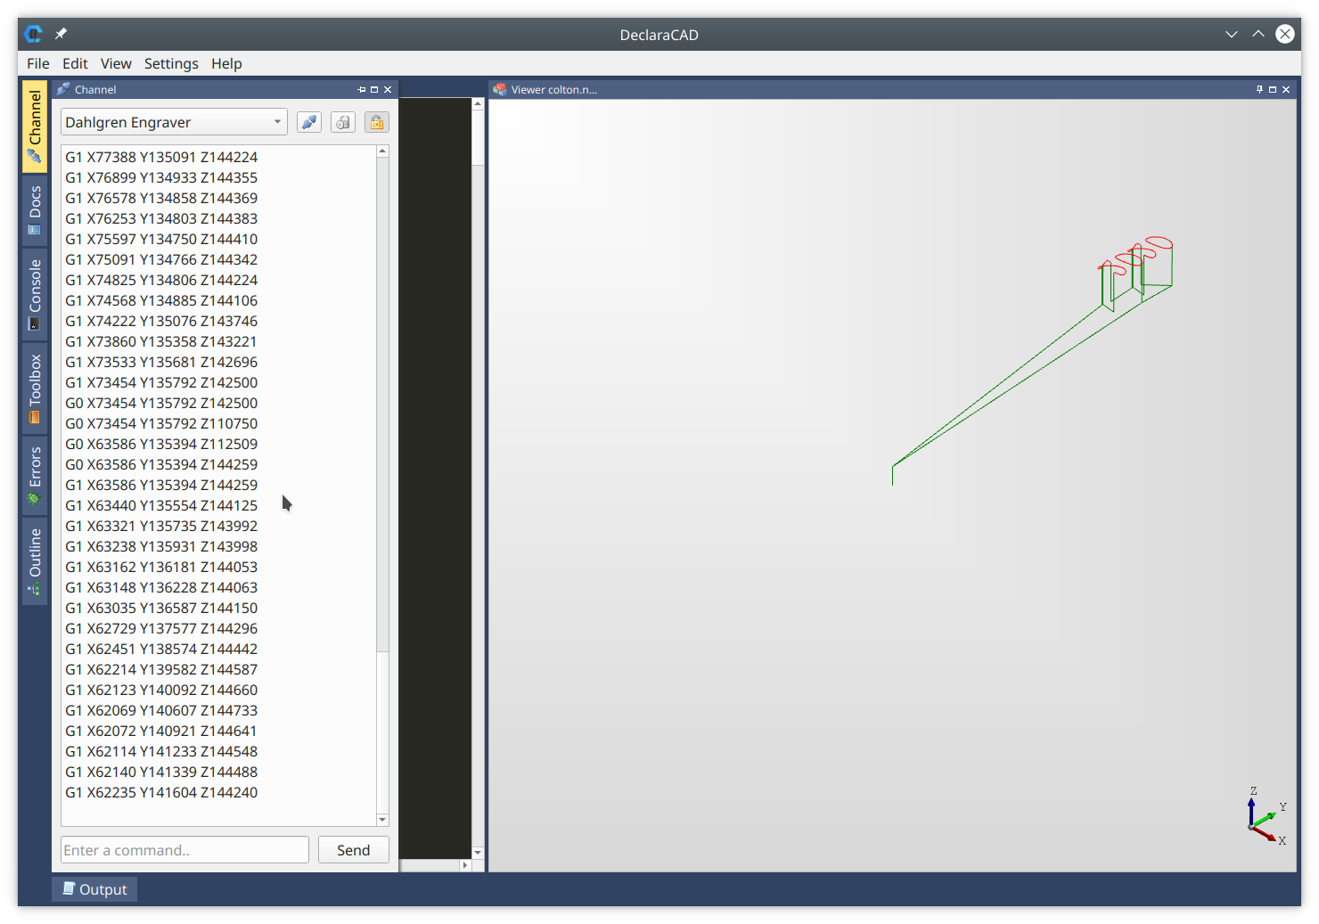Open the Console sidebar tab
The image size is (1319, 924).
(35, 294)
